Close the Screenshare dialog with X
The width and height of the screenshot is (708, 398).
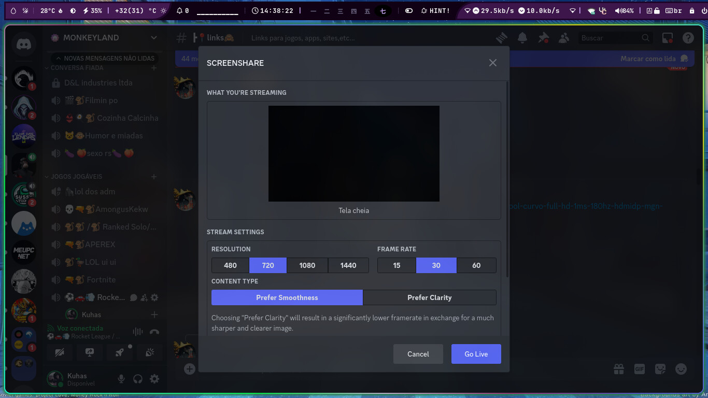(493, 63)
